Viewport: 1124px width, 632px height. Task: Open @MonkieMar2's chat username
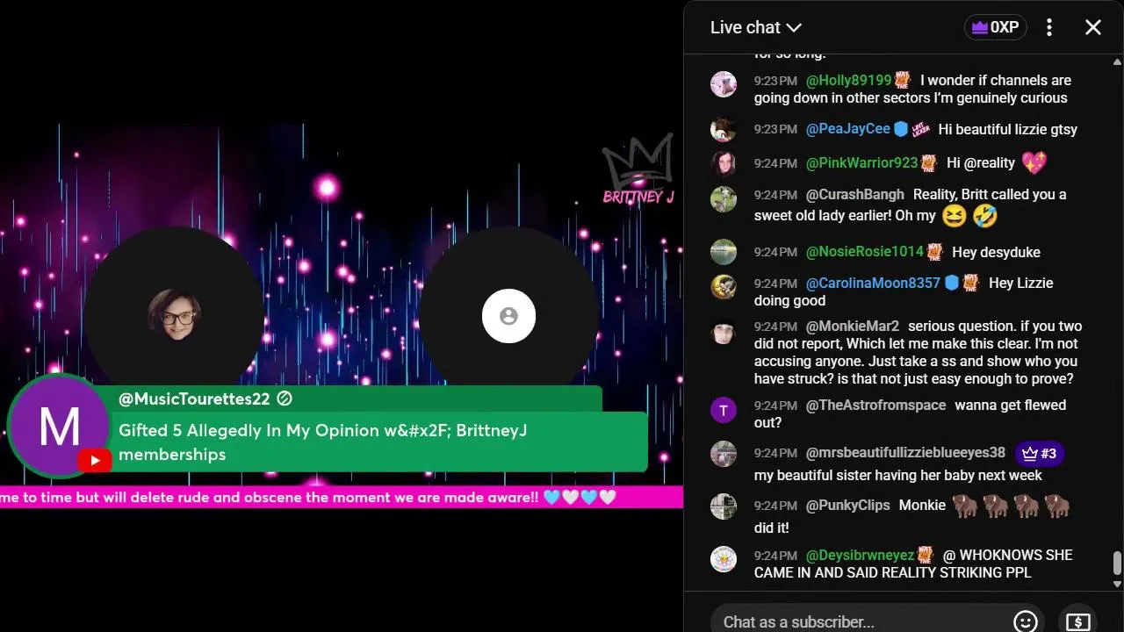coord(853,326)
